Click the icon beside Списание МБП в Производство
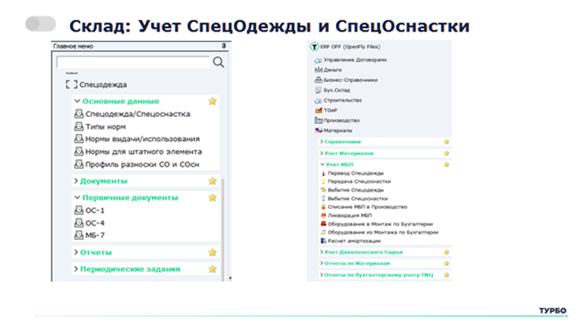 coord(323,207)
